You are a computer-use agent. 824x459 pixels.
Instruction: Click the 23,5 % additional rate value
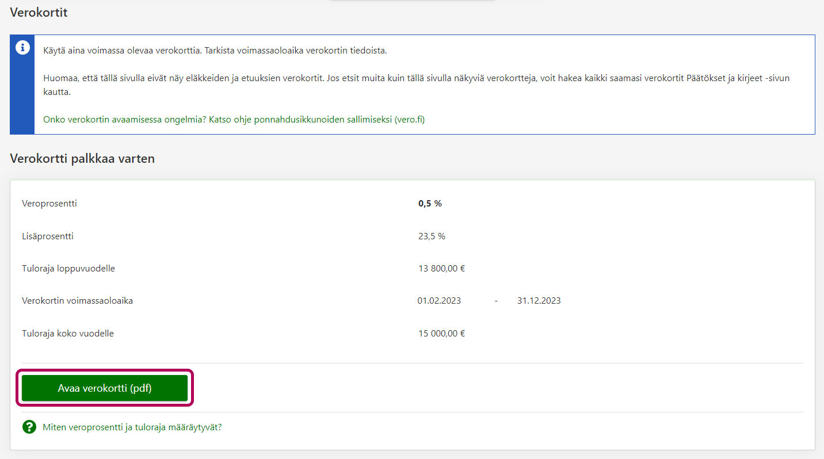tap(432, 236)
